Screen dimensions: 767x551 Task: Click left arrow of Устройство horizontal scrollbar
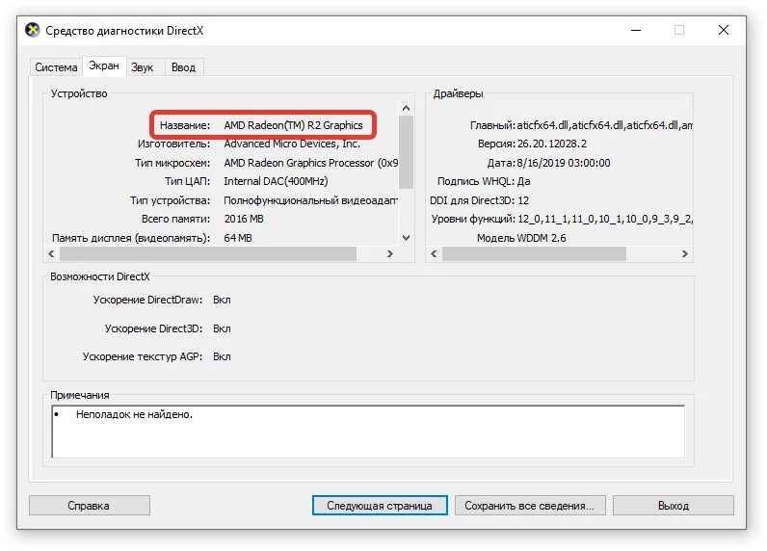pyautogui.click(x=51, y=253)
